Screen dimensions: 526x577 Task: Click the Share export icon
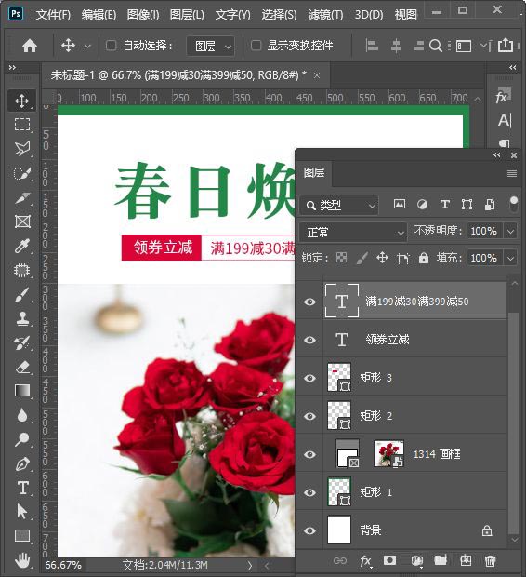pyautogui.click(x=506, y=46)
